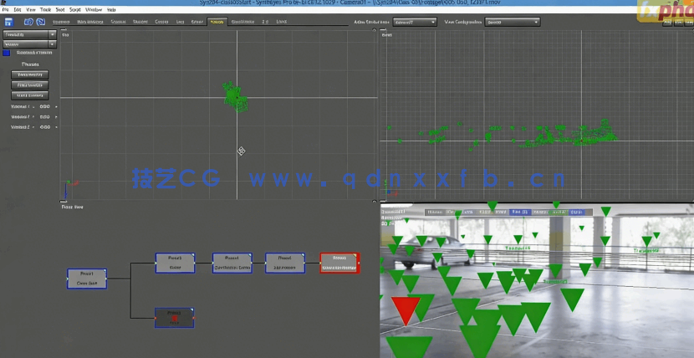The image size is (694, 358).
Task: Click the axis gizmo in the Top viewport
Action: click(70, 184)
